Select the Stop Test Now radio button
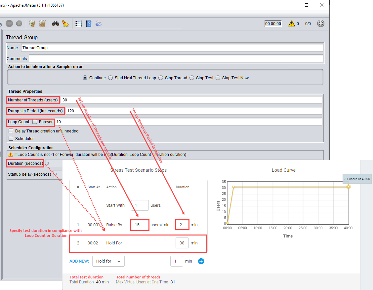 pyautogui.click(x=218, y=78)
